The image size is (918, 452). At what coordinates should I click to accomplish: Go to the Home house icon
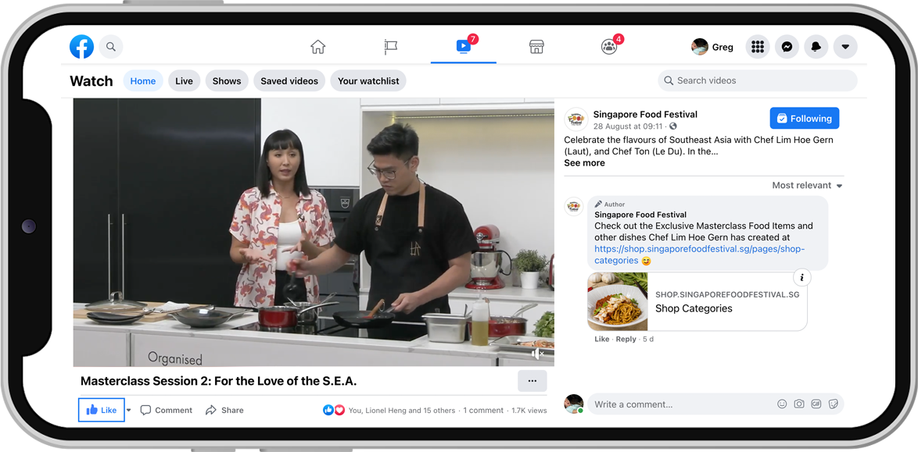[x=317, y=47]
